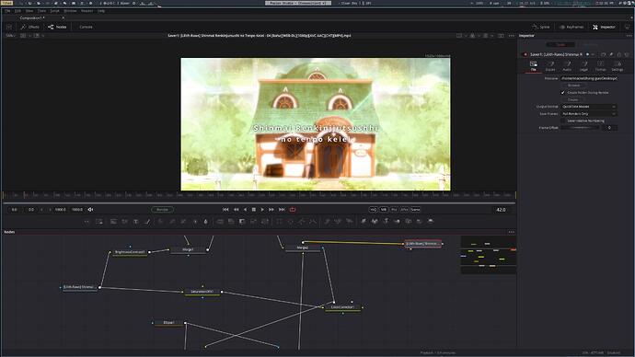Toggle the Some selective update button

point(415,210)
